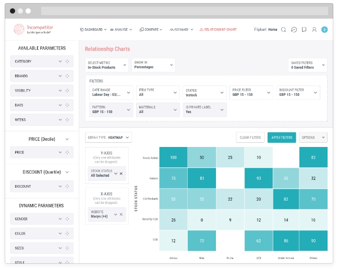Click the Flipkart Home selector

pyautogui.click(x=265, y=30)
